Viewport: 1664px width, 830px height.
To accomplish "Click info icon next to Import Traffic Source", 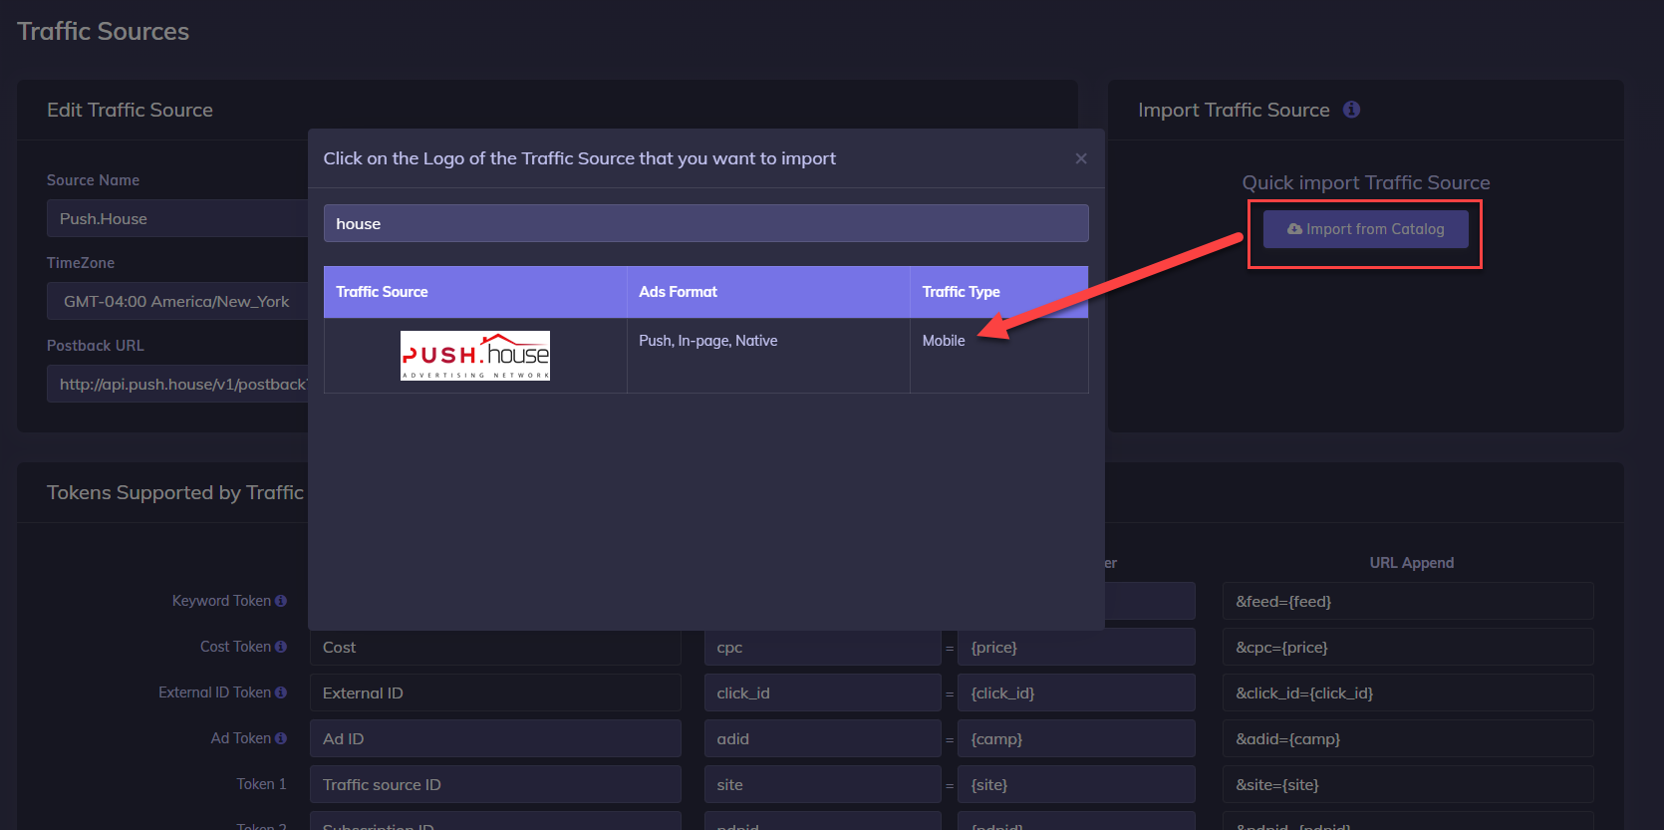I will pyautogui.click(x=1351, y=110).
